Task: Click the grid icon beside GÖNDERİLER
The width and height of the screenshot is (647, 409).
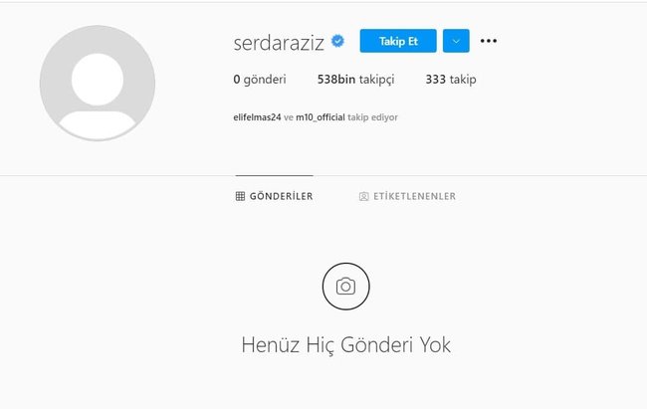Action: click(x=240, y=196)
